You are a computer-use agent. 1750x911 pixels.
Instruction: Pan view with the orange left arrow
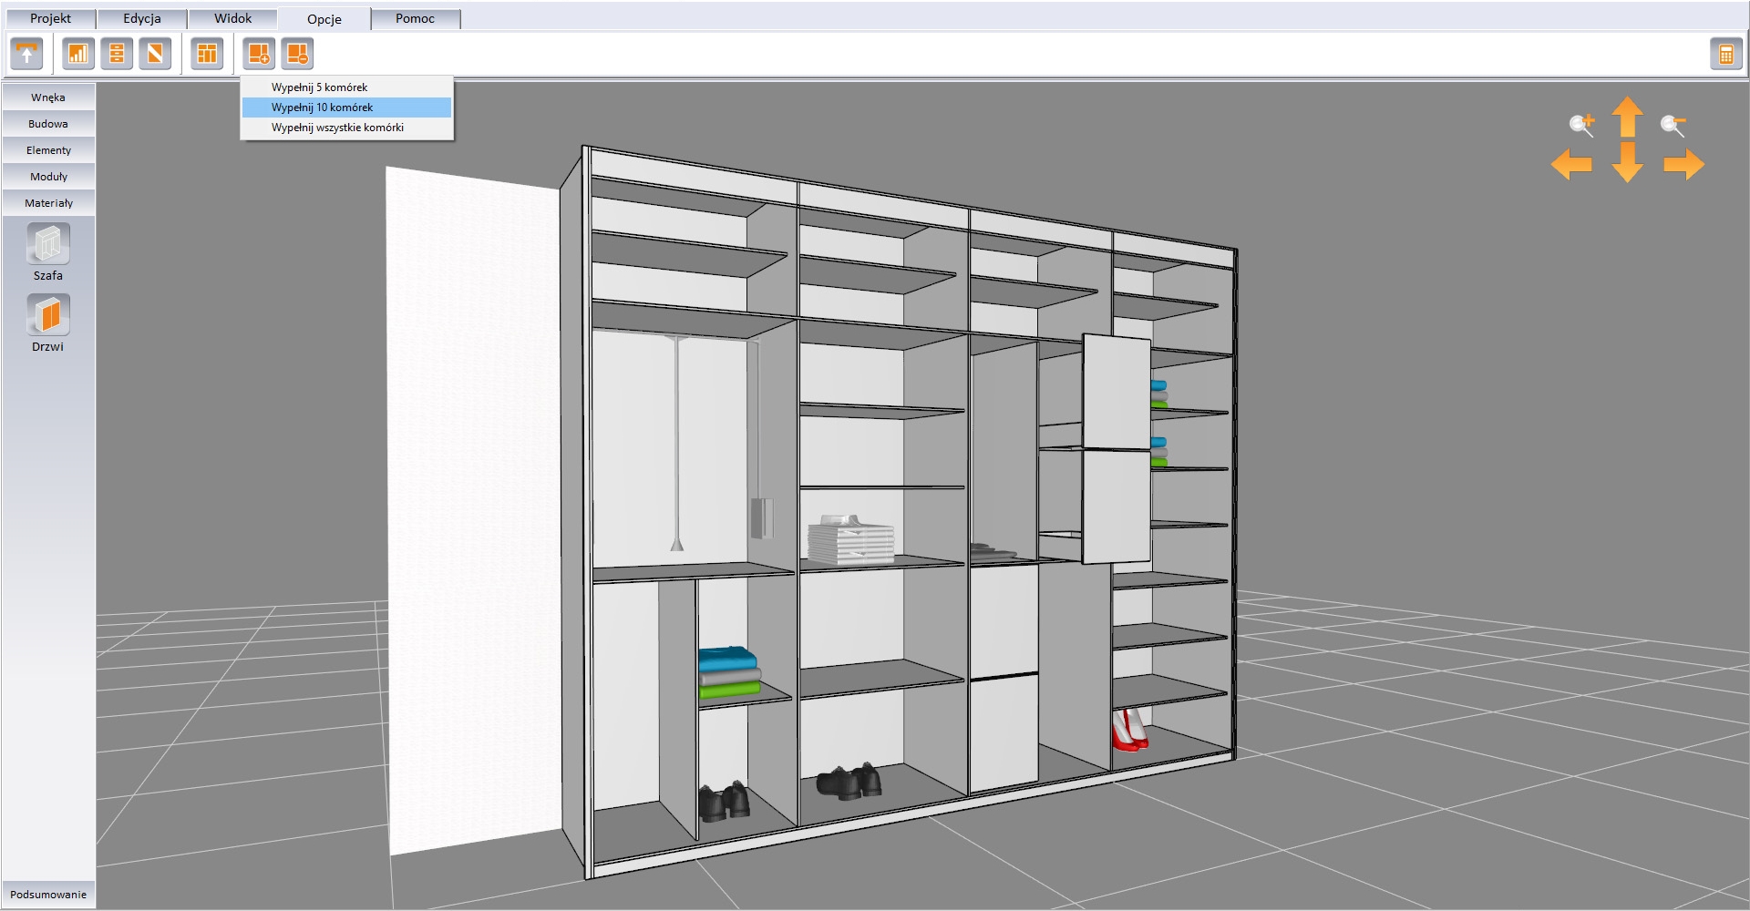click(x=1571, y=165)
